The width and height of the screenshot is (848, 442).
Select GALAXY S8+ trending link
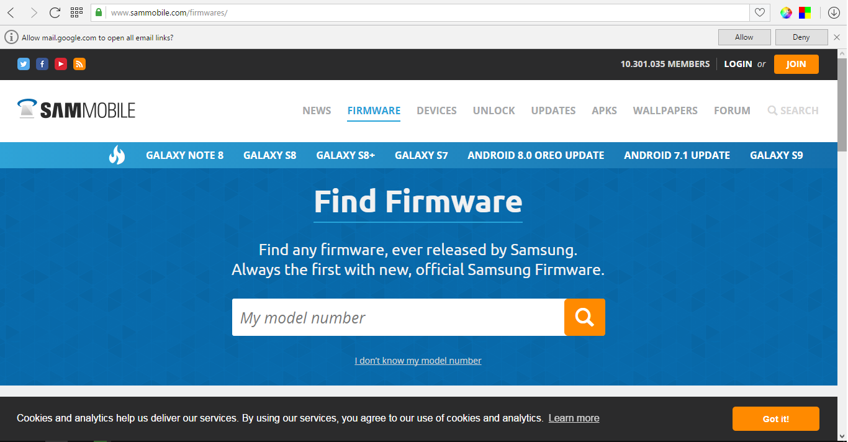click(x=345, y=155)
